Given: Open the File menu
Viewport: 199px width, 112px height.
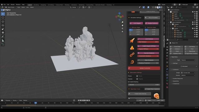Looking at the screenshot, I should pyautogui.click(x=5, y=5).
